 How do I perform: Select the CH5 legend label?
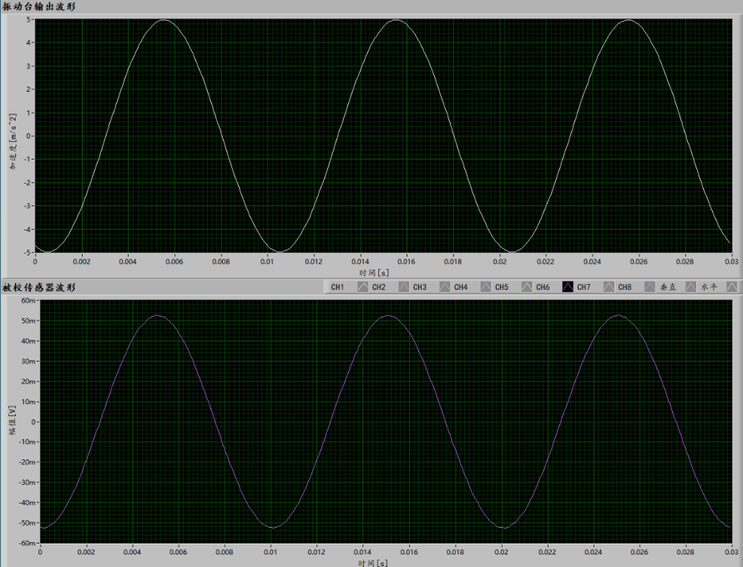[502, 287]
